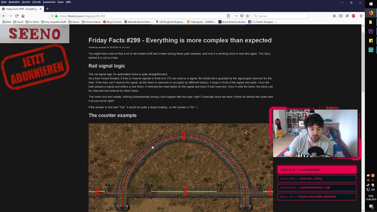Open the Datei menu
The height and width of the screenshot is (212, 377).
tap(4, 2)
